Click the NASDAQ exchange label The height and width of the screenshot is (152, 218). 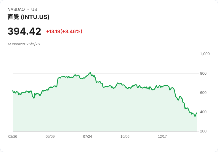coord(16,9)
